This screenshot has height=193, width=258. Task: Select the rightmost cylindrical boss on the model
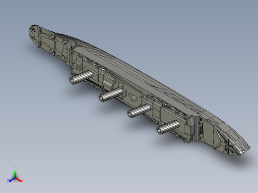click(x=168, y=127)
